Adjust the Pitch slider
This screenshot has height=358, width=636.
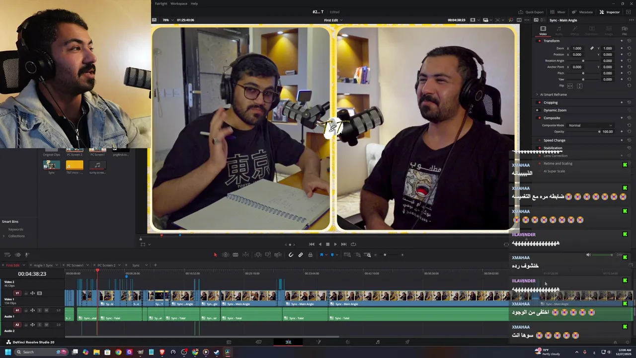pyautogui.click(x=583, y=73)
